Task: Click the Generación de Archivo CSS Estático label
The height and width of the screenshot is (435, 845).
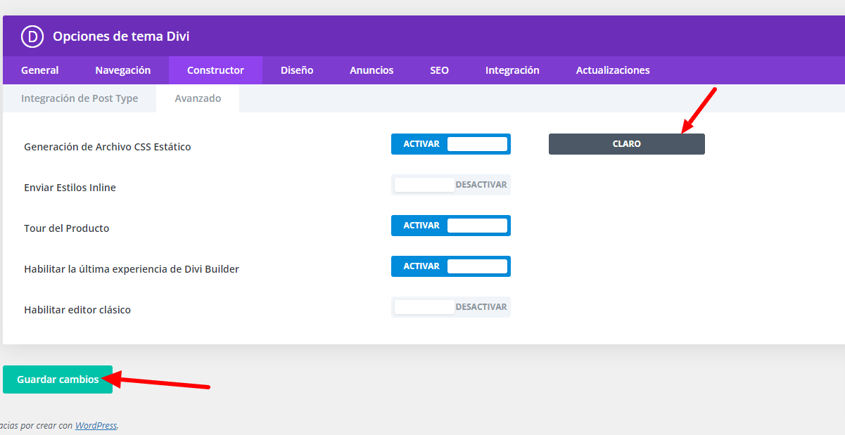Action: coord(108,147)
